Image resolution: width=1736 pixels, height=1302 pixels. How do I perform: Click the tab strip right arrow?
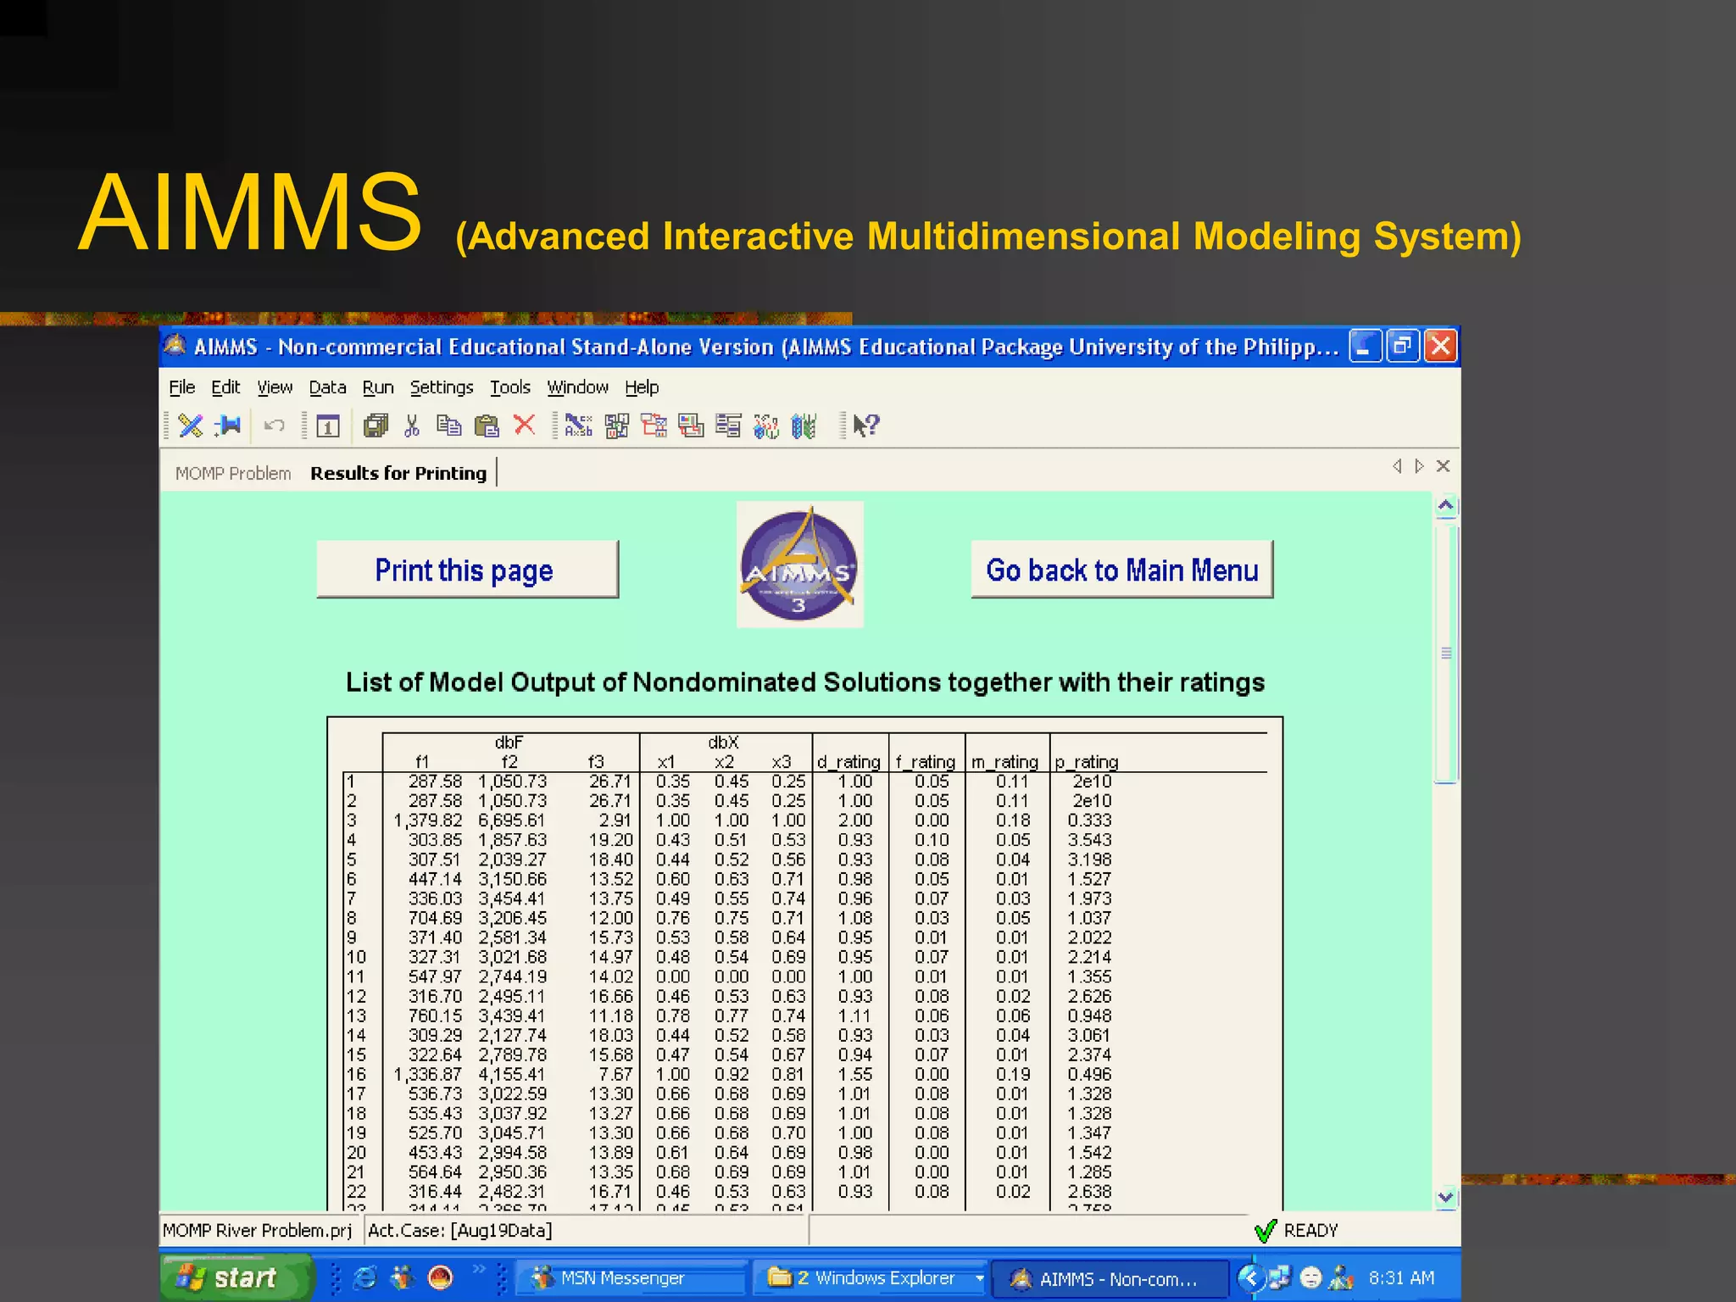coord(1420,466)
